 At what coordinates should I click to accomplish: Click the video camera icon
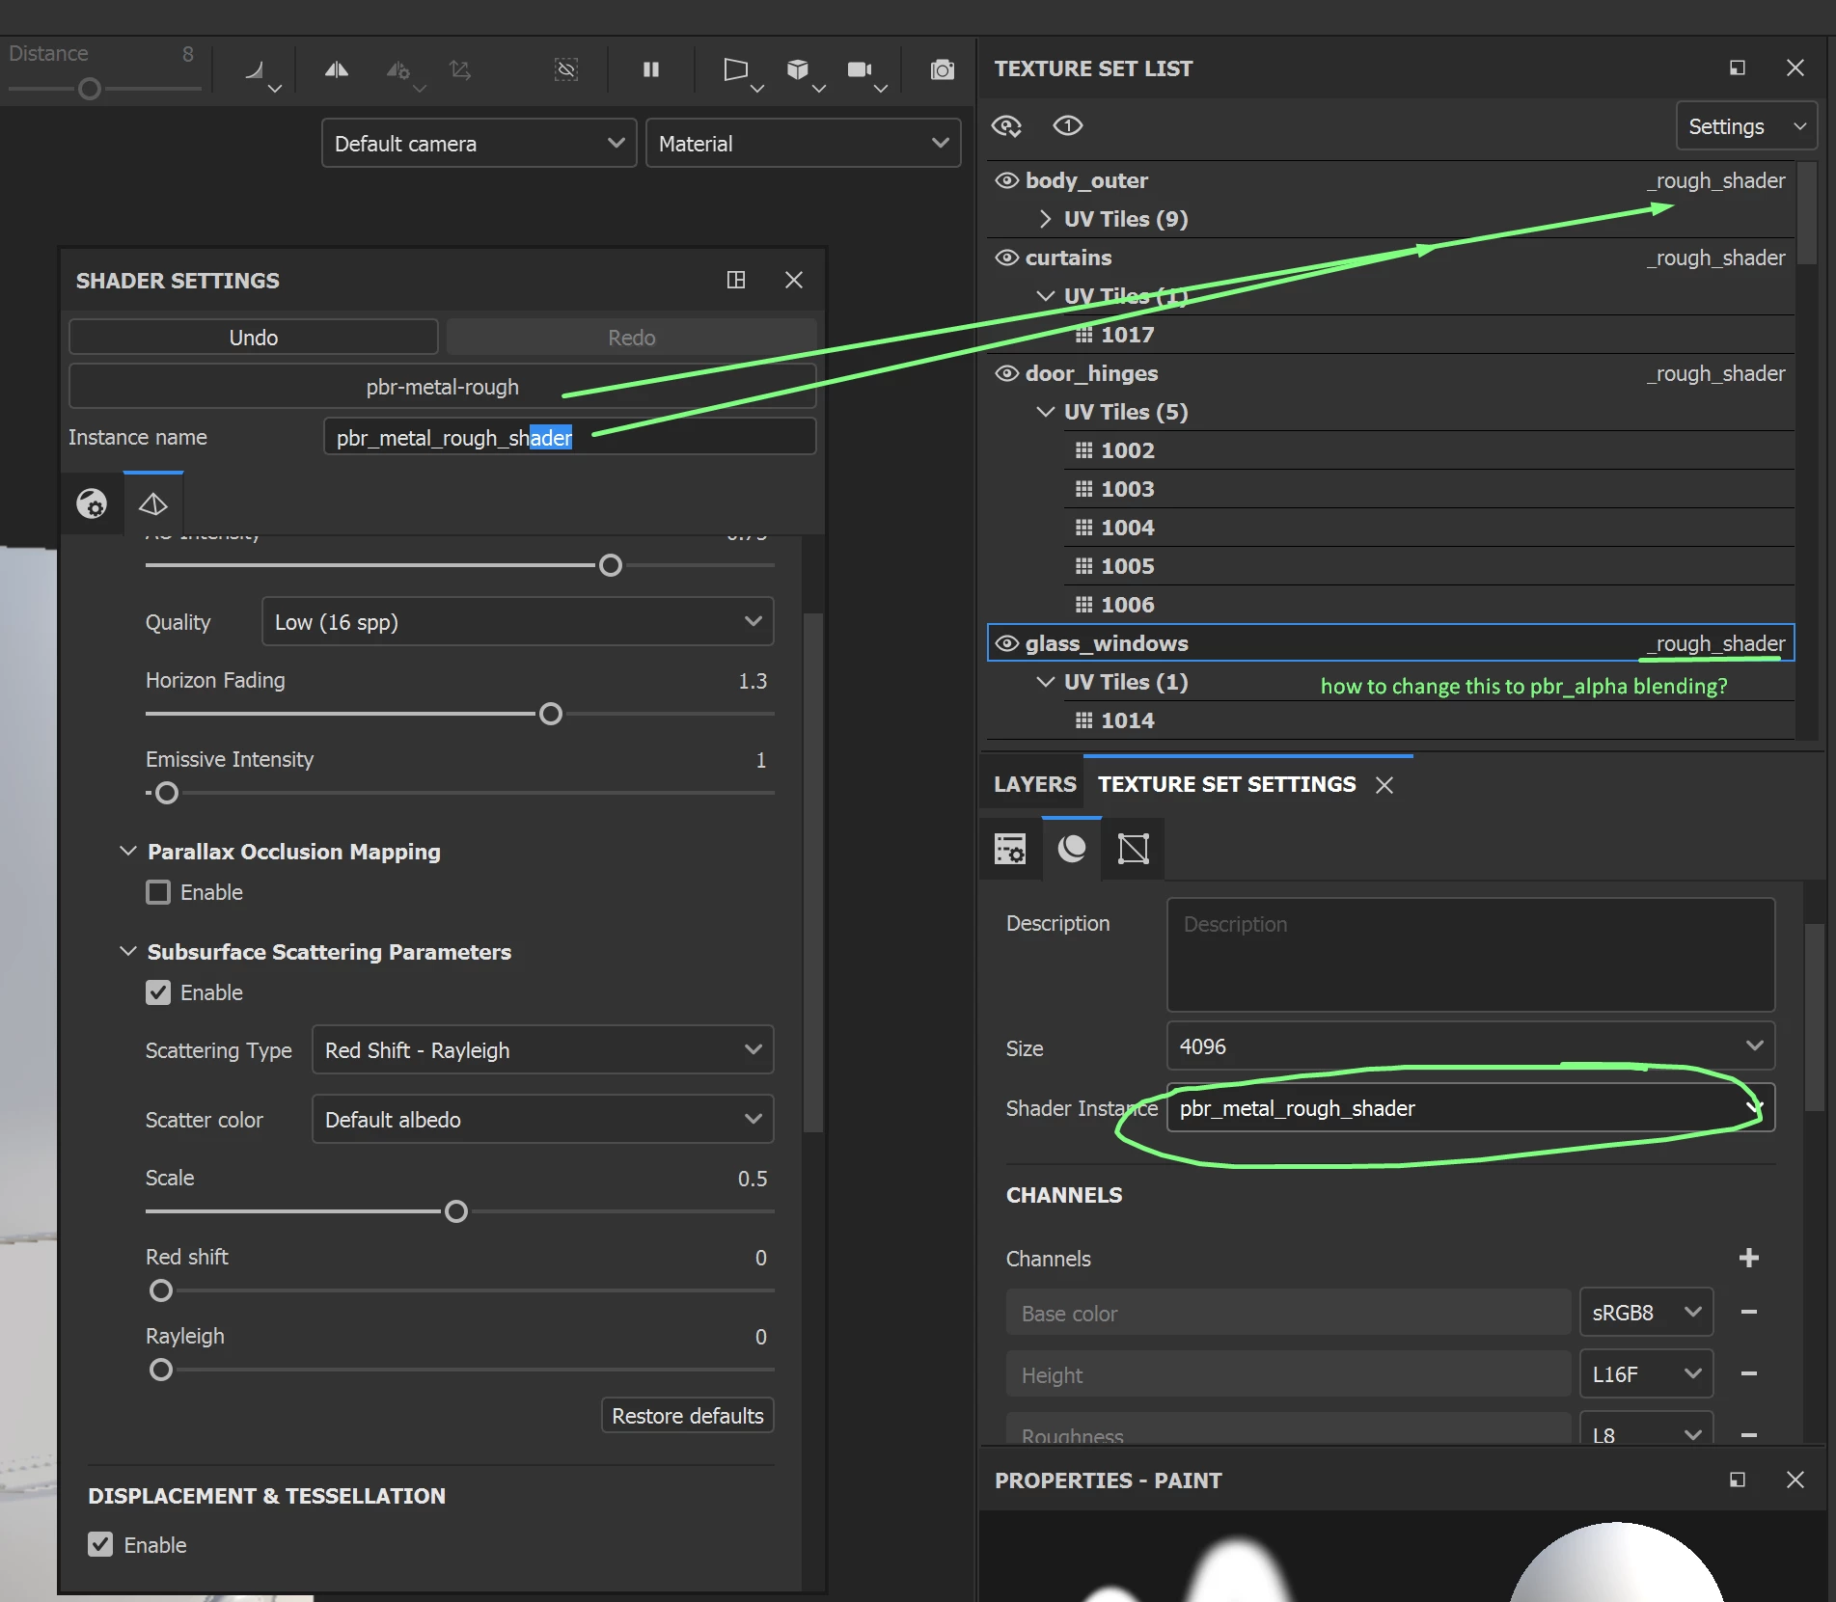tap(859, 69)
